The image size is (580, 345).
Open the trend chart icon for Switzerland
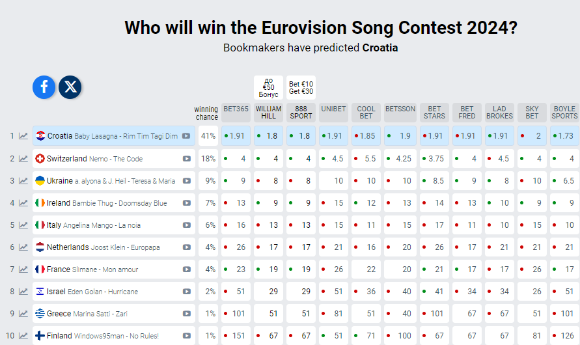23,158
